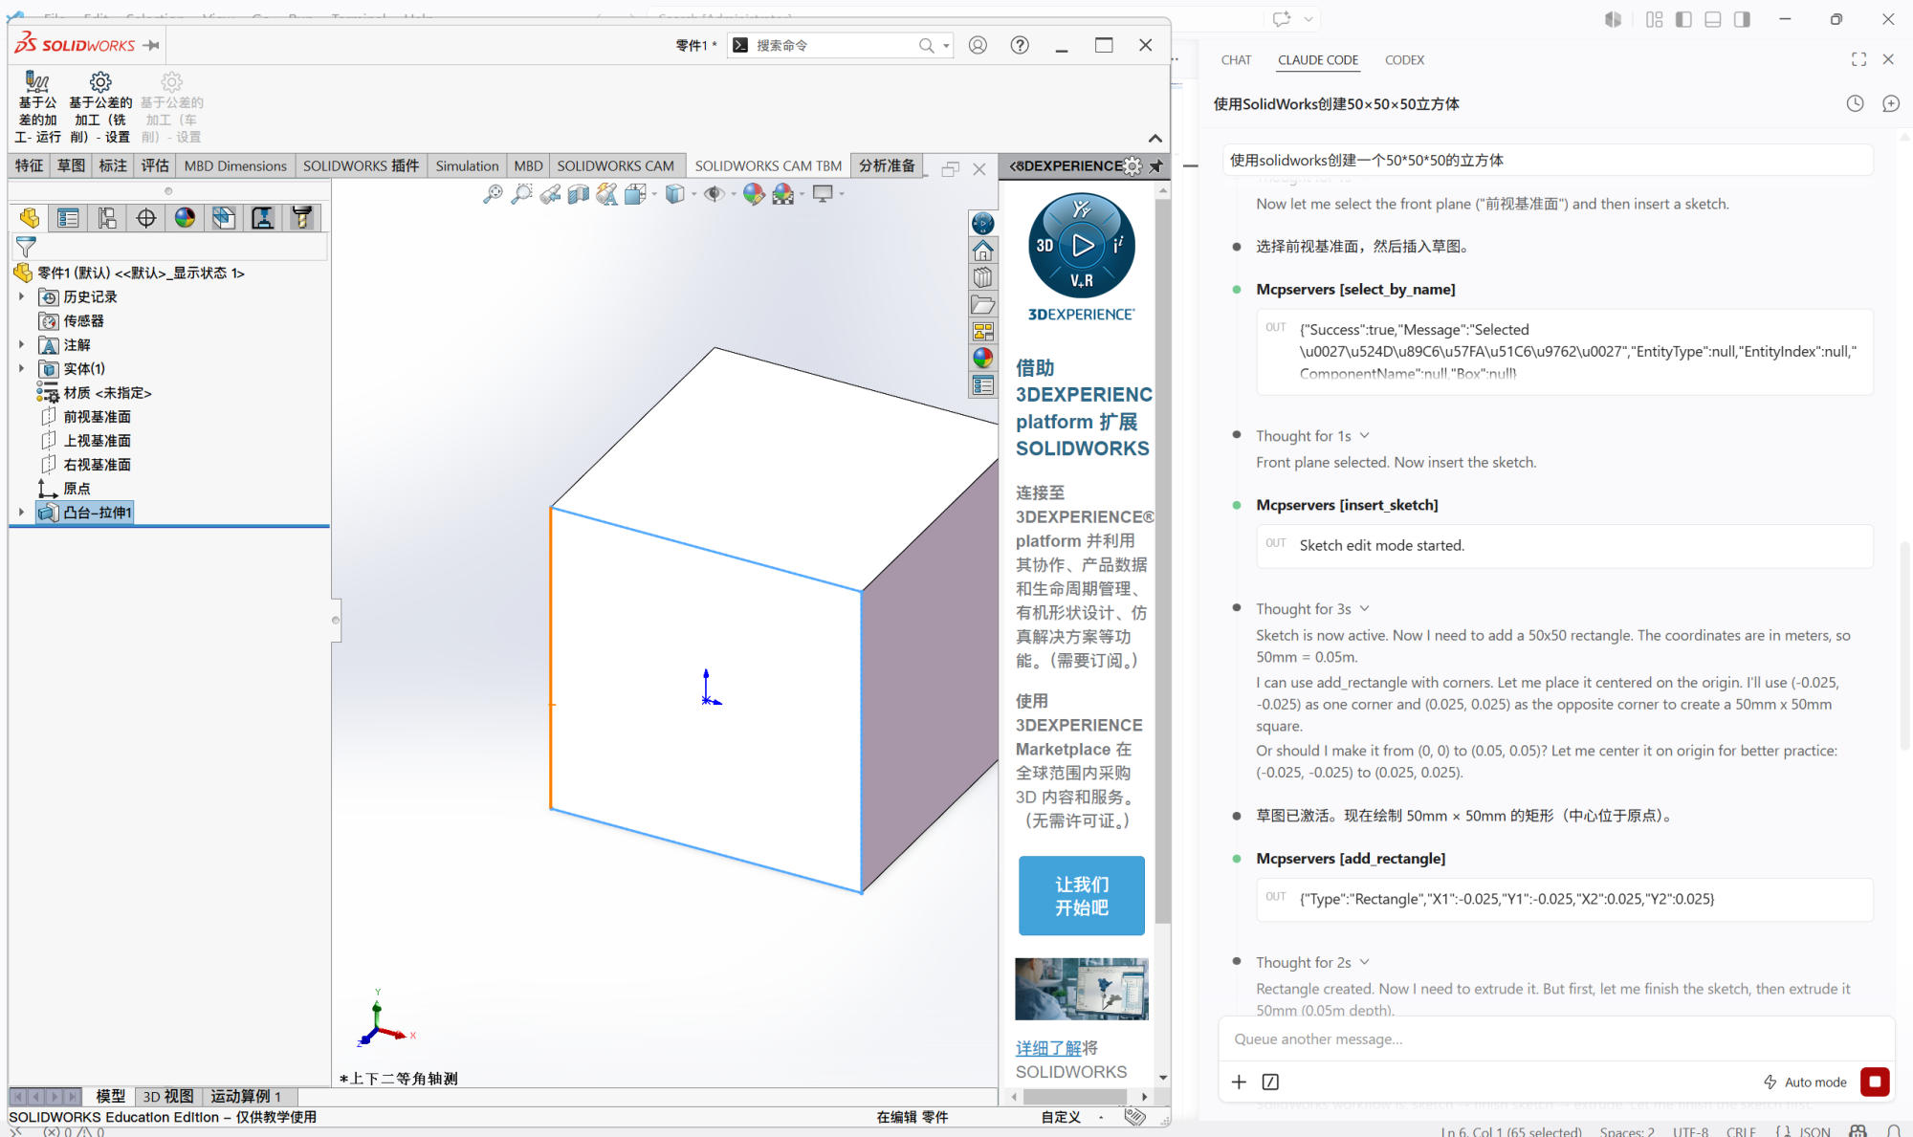
Task: Open the CAM operation tree tab
Action: [x=263, y=218]
